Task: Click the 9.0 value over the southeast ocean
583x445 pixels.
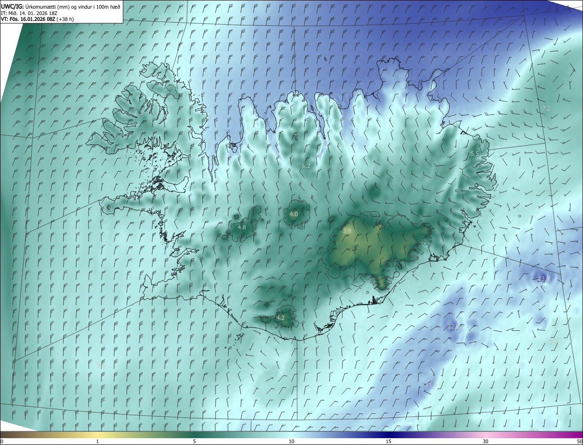Action: [554, 341]
